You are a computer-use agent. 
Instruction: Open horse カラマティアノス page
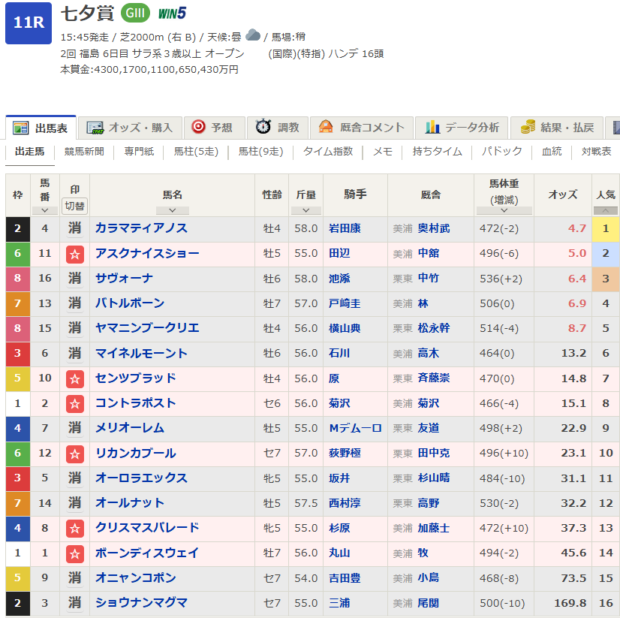point(141,228)
